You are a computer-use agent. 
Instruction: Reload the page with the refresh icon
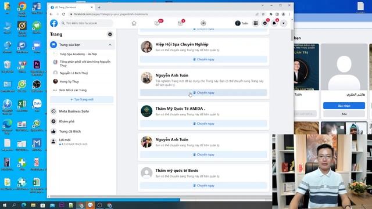coord(63,14)
